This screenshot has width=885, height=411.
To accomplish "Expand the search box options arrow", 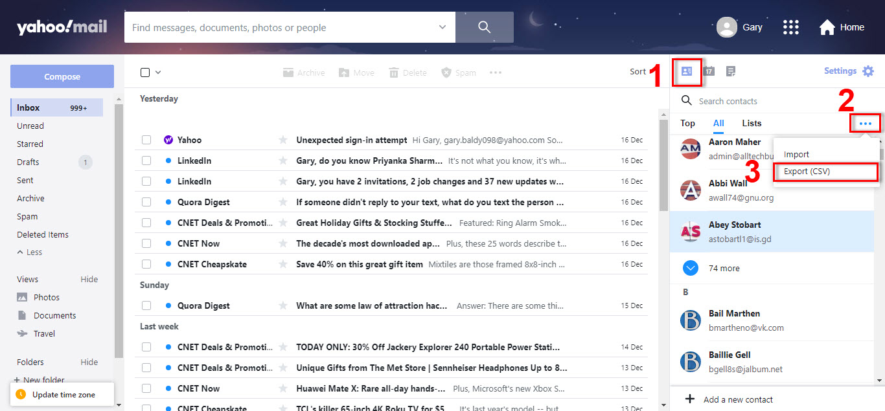I will click(442, 27).
